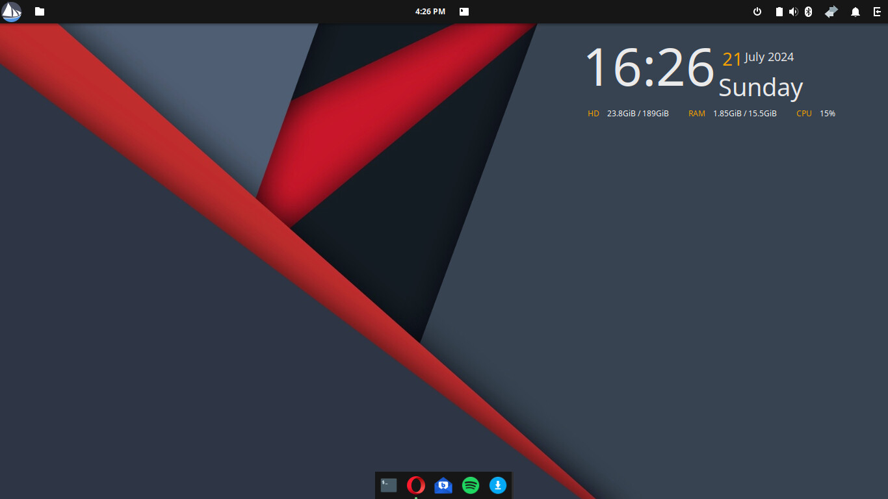Screen dimensions: 888x499
Task: Click the small window icon beside panel clock
Action: (464, 12)
